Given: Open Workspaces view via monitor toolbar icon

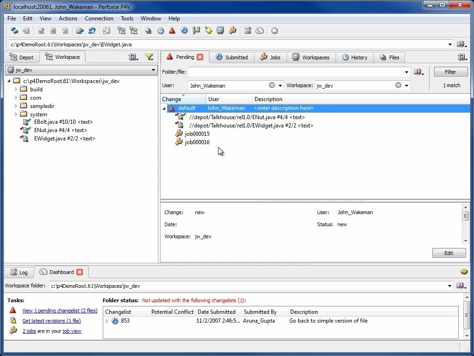Looking at the screenshot, I should [220, 31].
